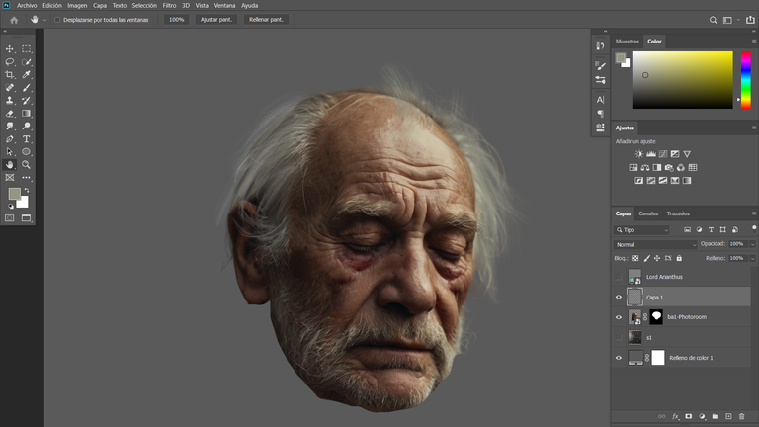Open the Character panel icon

600,100
